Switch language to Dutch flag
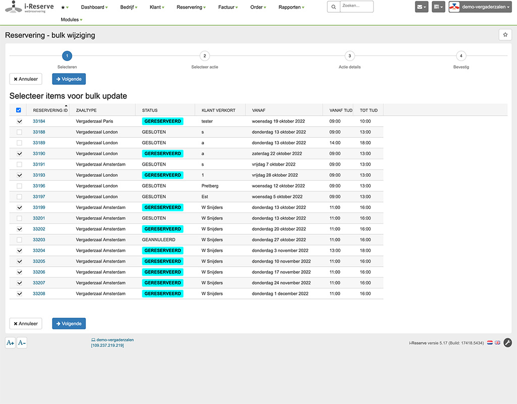The width and height of the screenshot is (517, 404). 490,343
